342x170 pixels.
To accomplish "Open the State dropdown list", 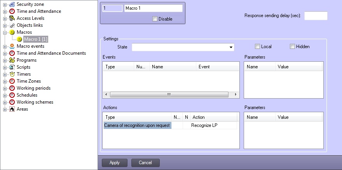I will [231, 47].
